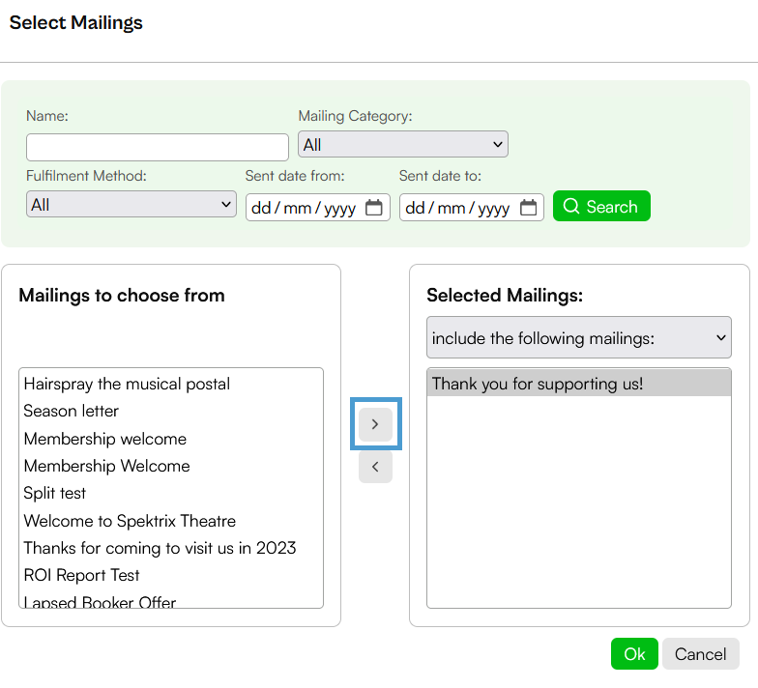This screenshot has height=688, width=758.
Task: Select lowercase Membership welcome mailing
Action: 170,439
